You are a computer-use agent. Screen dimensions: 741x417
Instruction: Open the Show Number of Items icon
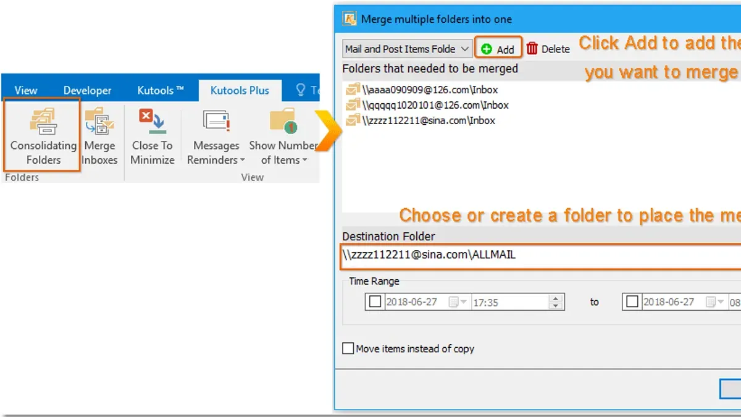284,121
